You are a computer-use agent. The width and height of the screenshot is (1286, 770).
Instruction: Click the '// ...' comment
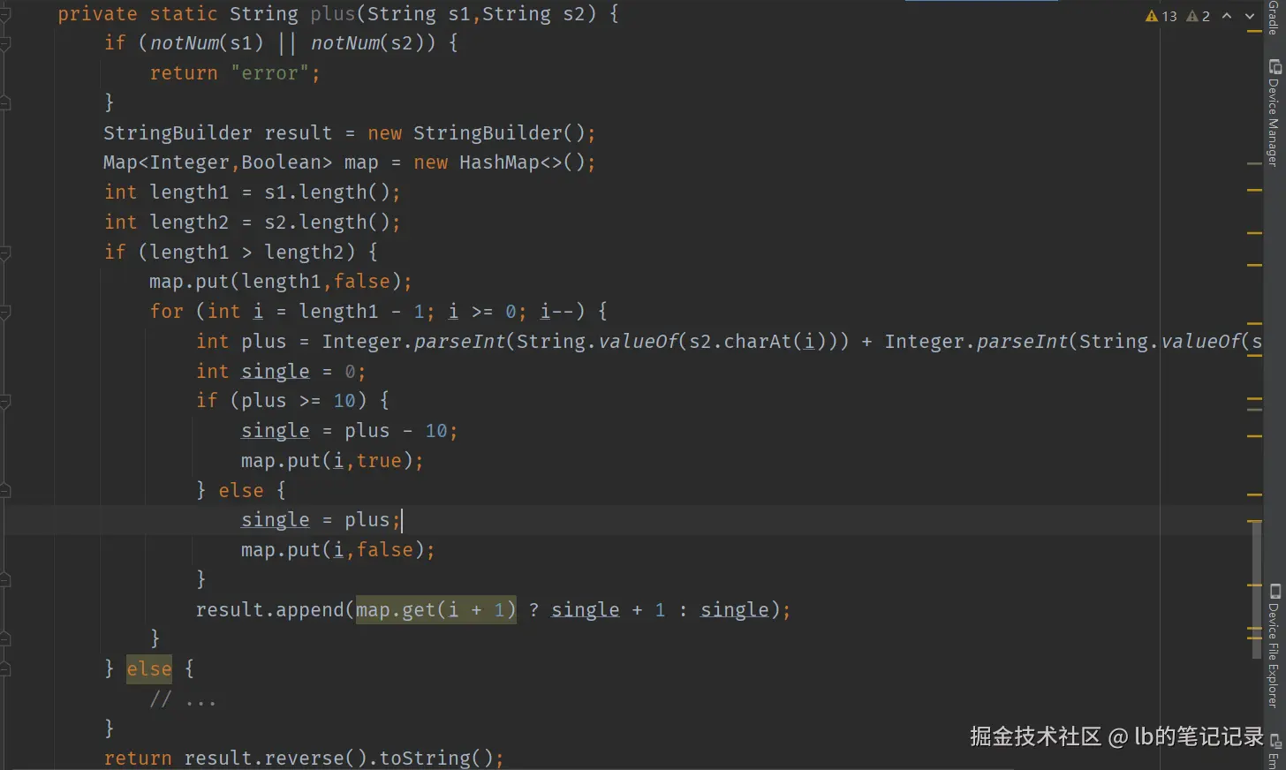point(184,699)
